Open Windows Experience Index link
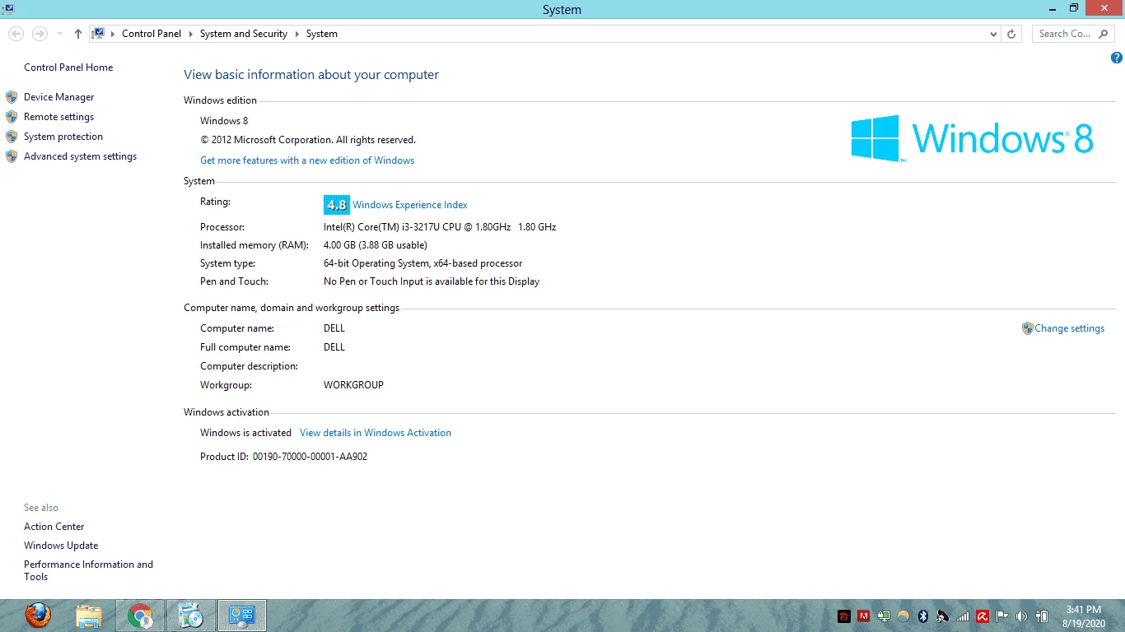 point(410,205)
